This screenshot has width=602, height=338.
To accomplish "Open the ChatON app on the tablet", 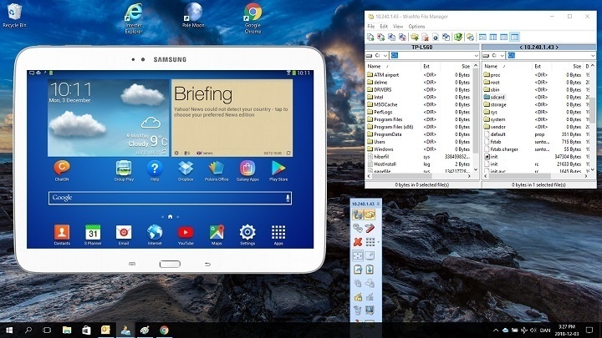I will coord(62,169).
